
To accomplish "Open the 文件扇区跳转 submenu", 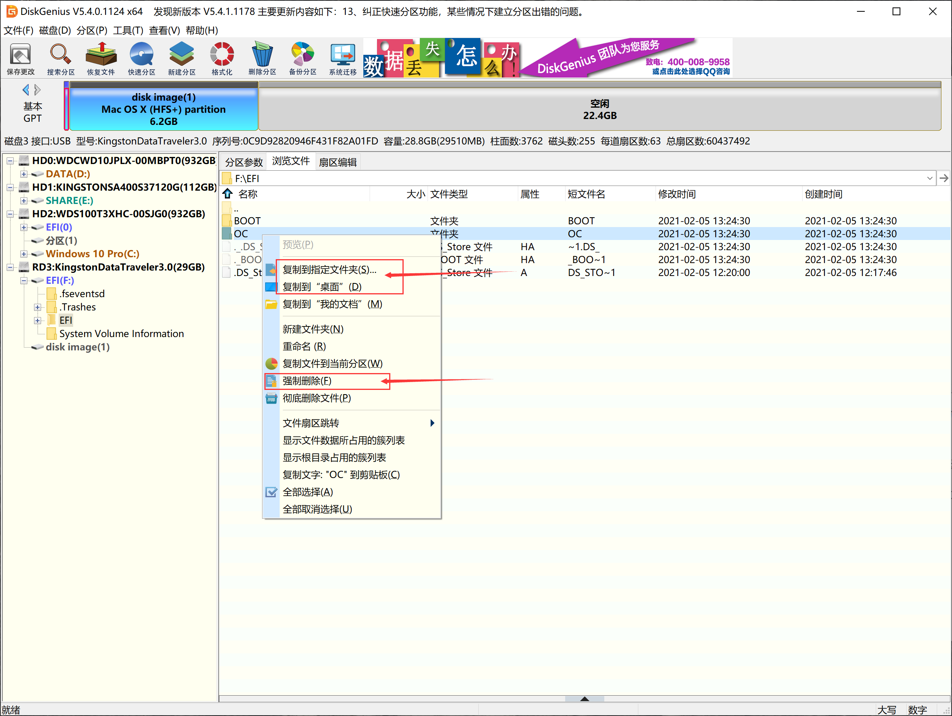I will pyautogui.click(x=352, y=423).
